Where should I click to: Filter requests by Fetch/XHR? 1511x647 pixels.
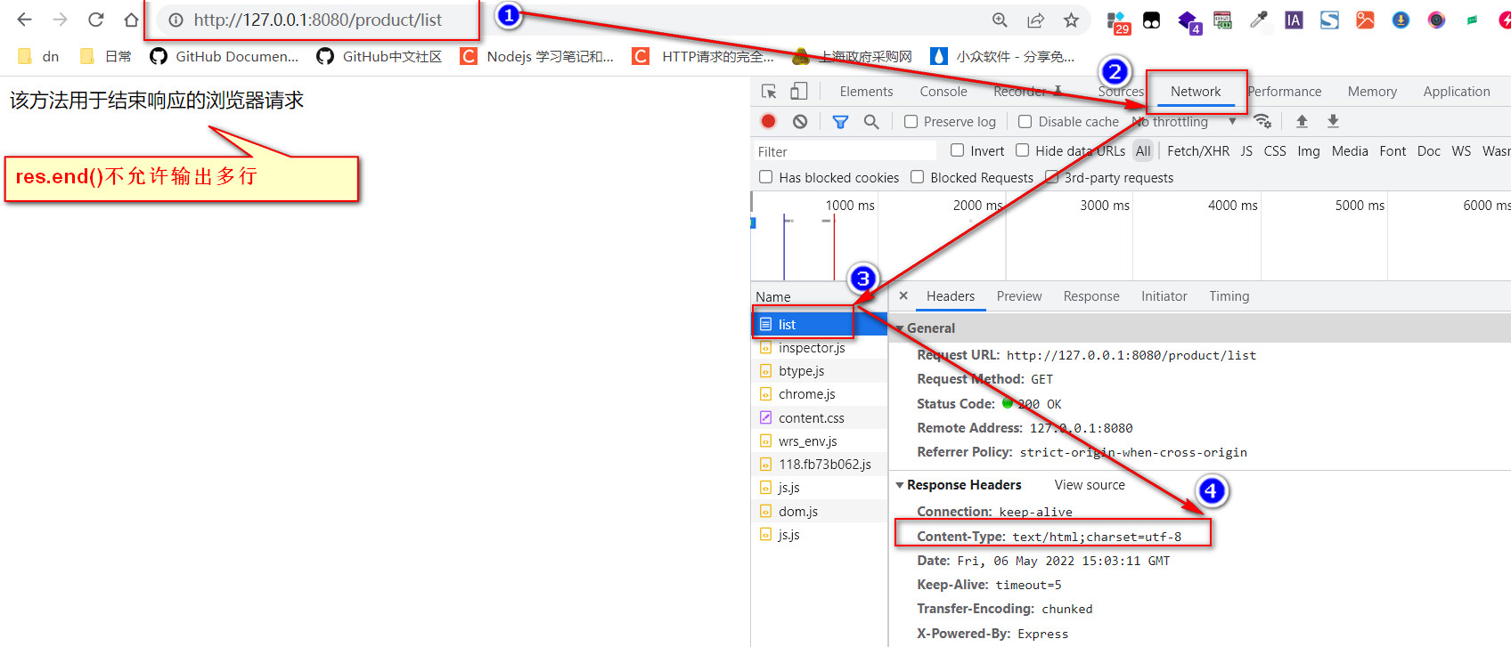(1198, 150)
